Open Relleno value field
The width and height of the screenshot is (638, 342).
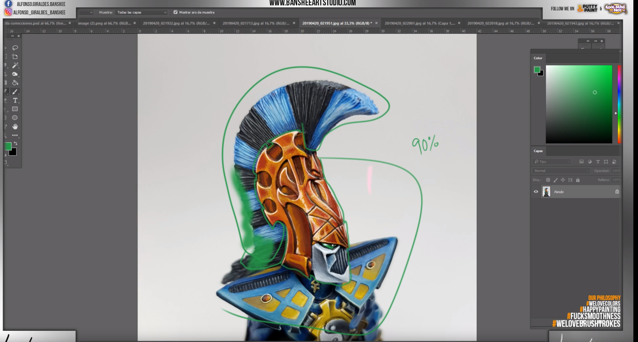pyautogui.click(x=616, y=180)
